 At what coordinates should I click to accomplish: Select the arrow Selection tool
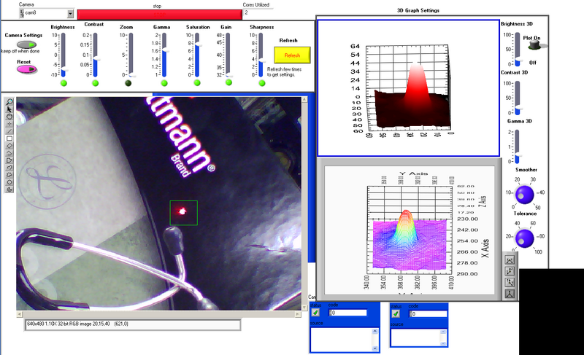(9, 109)
